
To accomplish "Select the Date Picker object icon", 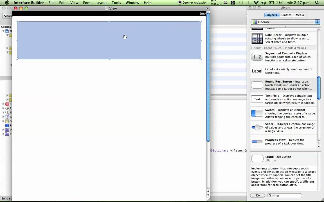I will [257, 38].
